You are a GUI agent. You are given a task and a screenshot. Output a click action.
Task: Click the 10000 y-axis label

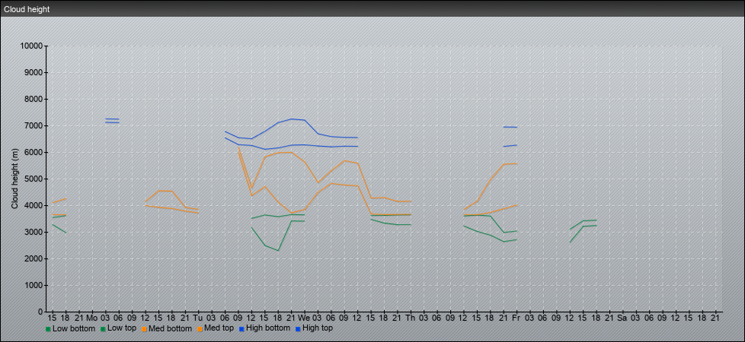31,46
